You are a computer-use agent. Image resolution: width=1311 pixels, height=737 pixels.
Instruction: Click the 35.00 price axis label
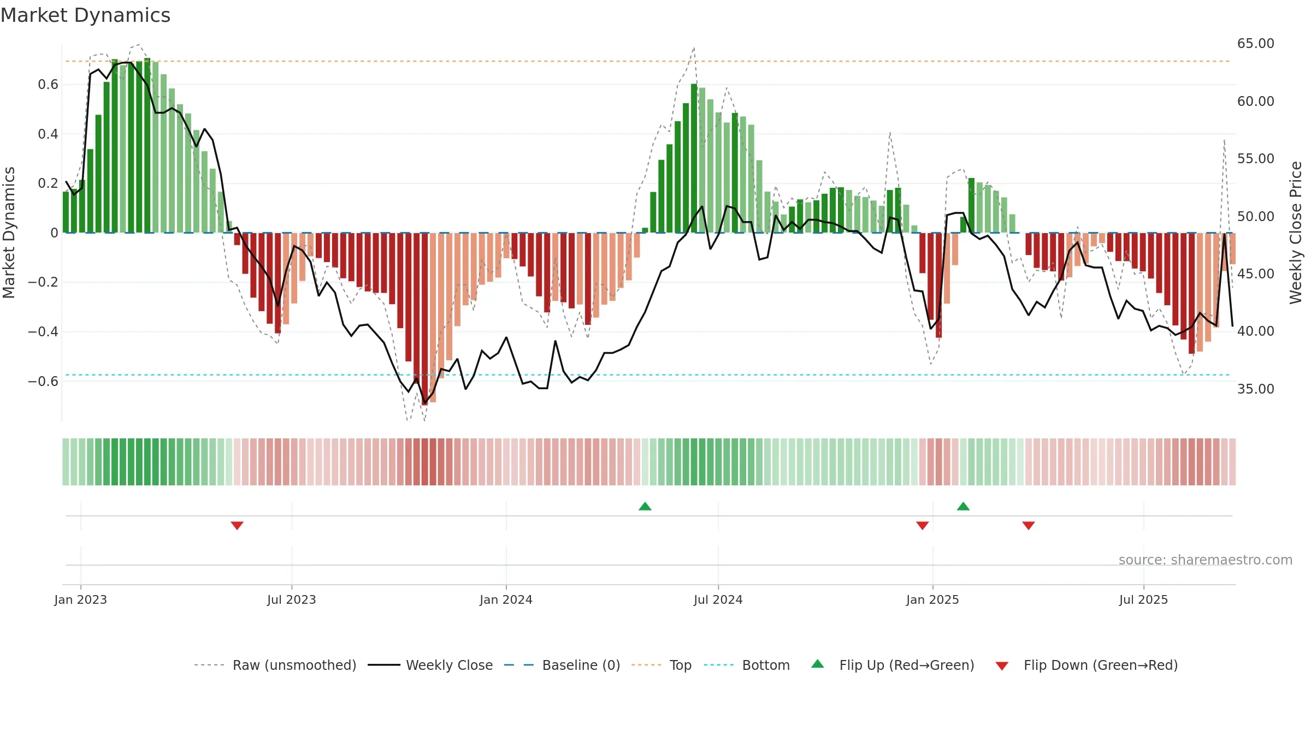pyautogui.click(x=1256, y=389)
